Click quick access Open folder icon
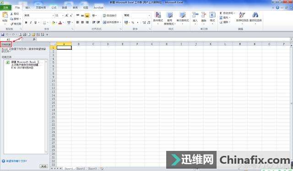The width and height of the screenshot is (293, 171). coord(33,35)
